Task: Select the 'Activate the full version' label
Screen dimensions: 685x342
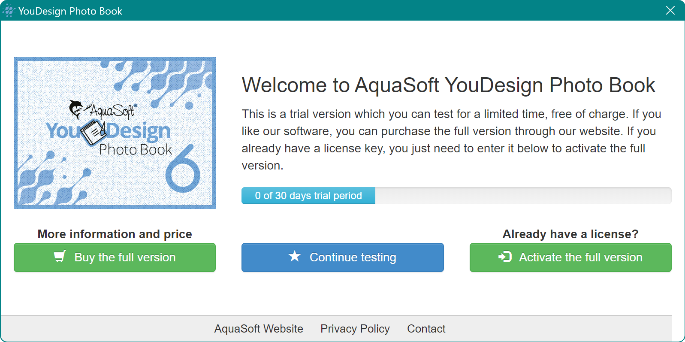Action: 580,257
